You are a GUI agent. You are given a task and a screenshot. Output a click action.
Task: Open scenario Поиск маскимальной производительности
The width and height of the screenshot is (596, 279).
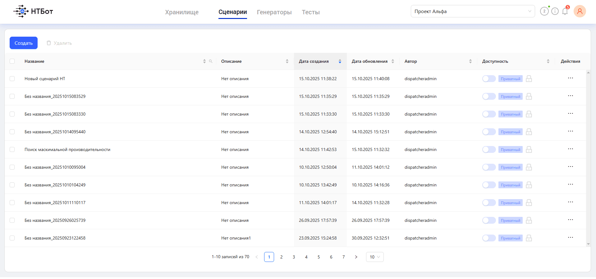coord(67,149)
